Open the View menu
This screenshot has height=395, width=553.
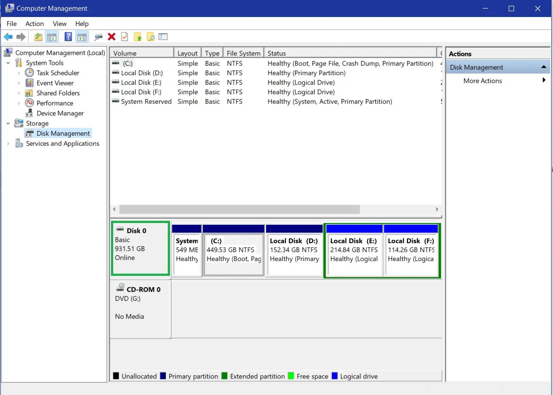pos(60,24)
